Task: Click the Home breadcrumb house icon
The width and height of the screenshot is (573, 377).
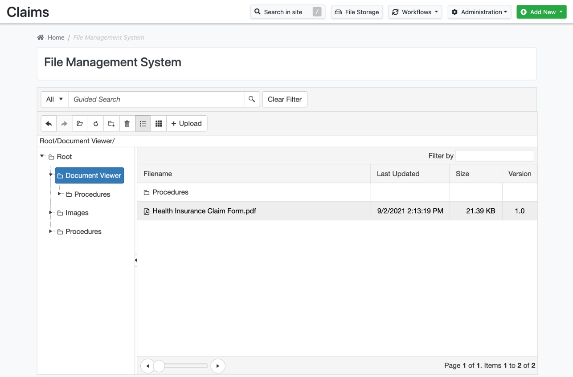Action: 41,37
